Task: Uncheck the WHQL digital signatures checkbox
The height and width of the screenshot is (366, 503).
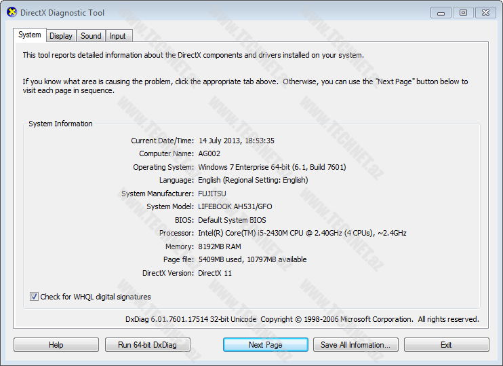Action: pos(34,297)
